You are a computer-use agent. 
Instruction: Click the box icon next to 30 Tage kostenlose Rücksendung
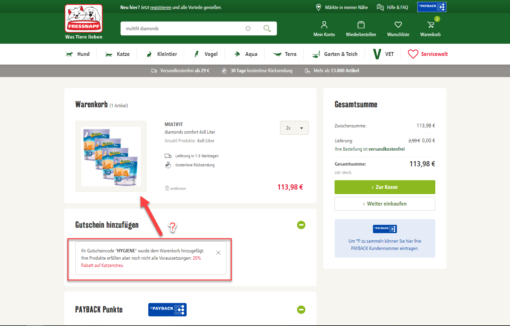pos(224,71)
